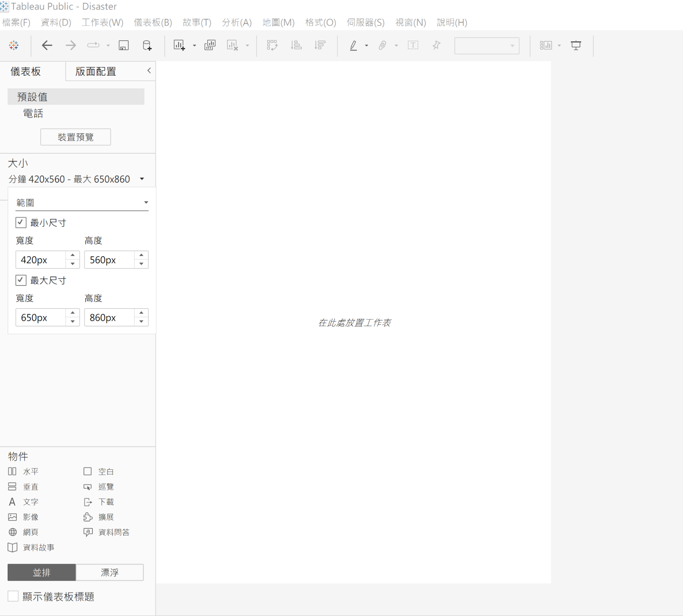Open the new worksheet dropdown arrow
Image resolution: width=683 pixels, height=616 pixels.
[194, 46]
